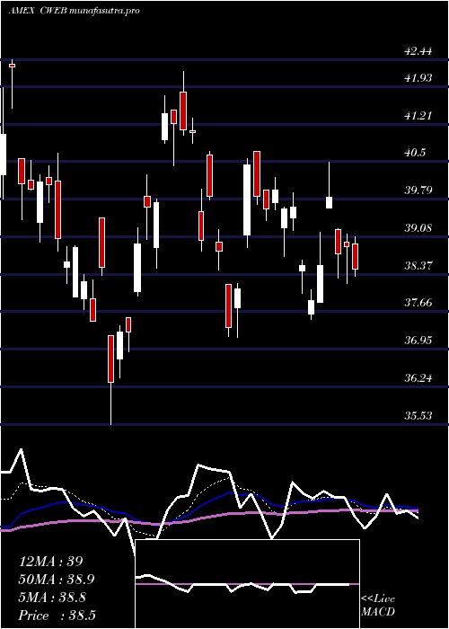Click the lowest red candle near 36.24
This screenshot has width=449, height=629.
[x=110, y=359]
